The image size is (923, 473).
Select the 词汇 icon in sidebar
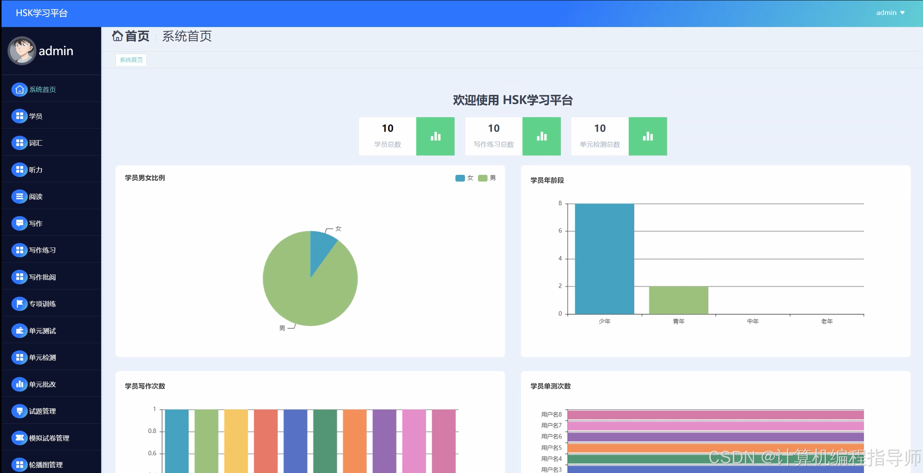click(x=19, y=143)
